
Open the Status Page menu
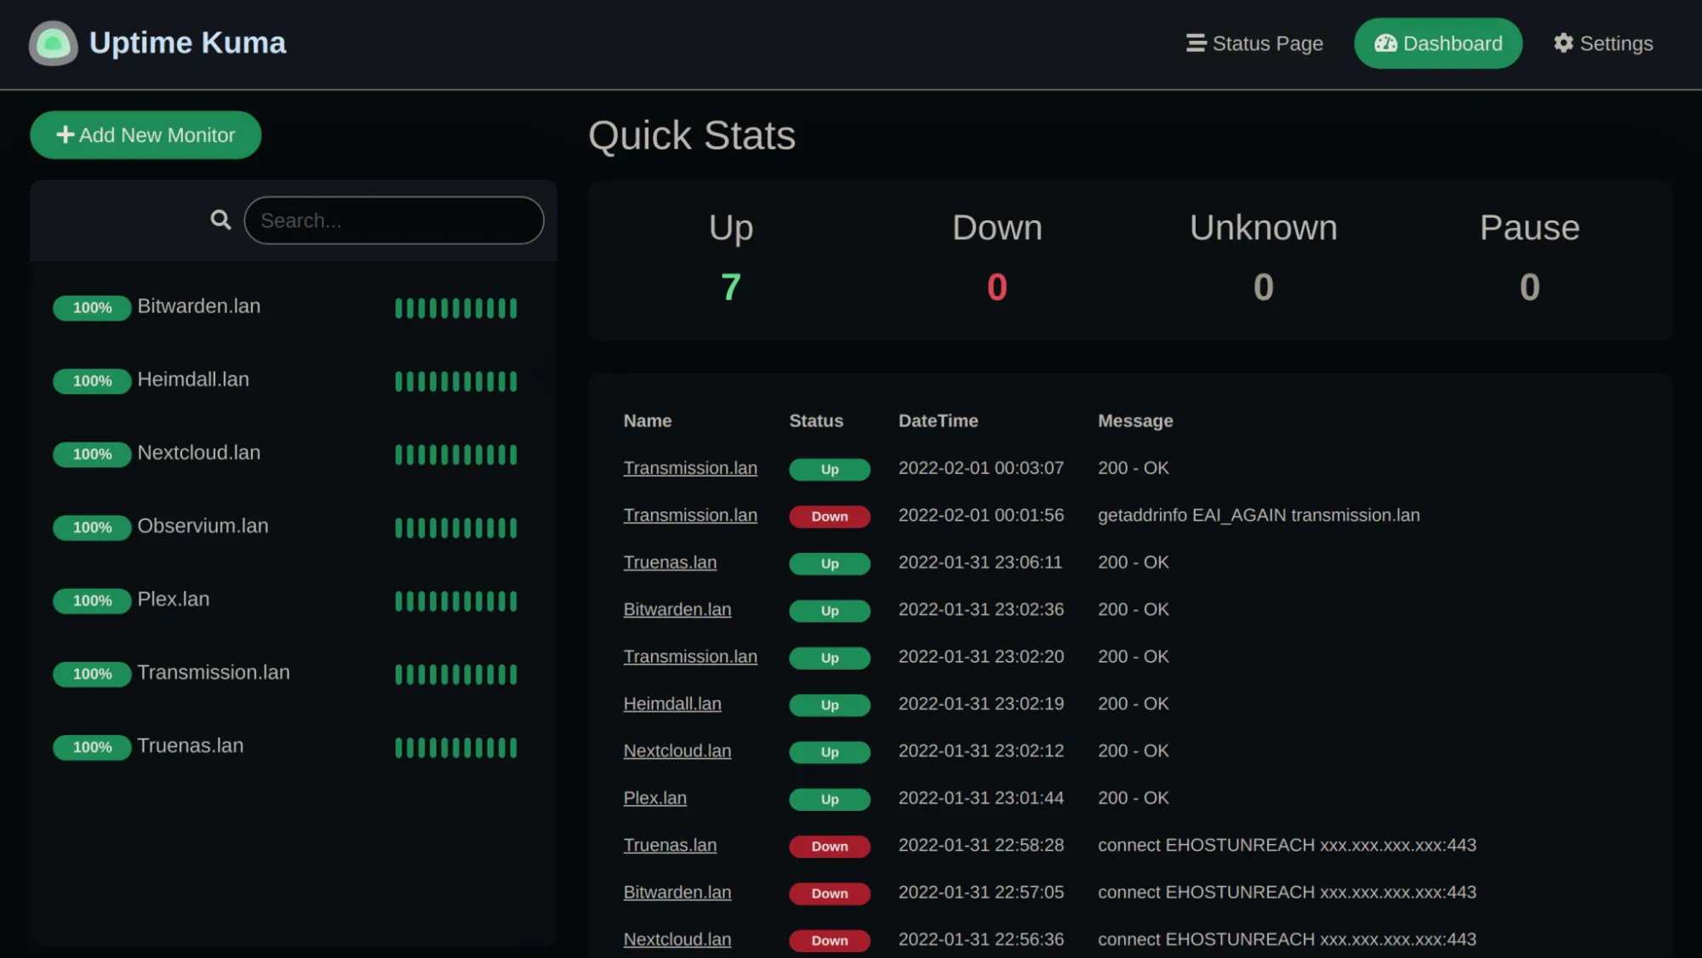click(x=1254, y=43)
